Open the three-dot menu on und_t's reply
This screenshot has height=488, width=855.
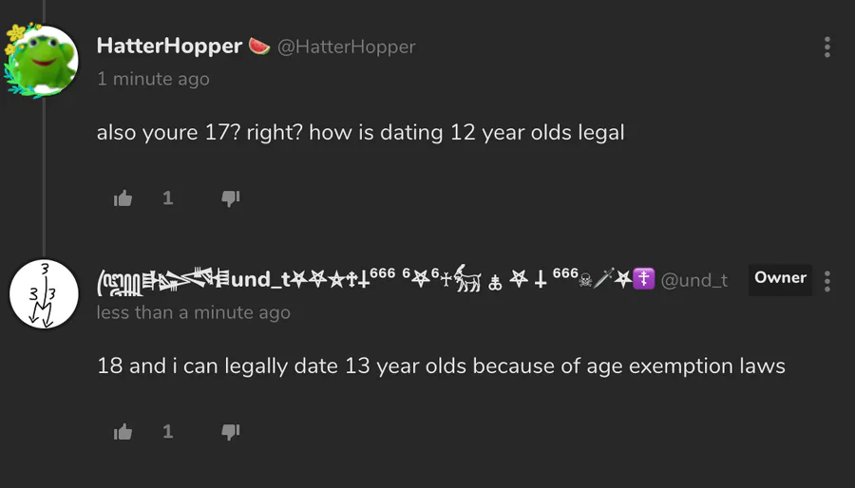coord(827,281)
